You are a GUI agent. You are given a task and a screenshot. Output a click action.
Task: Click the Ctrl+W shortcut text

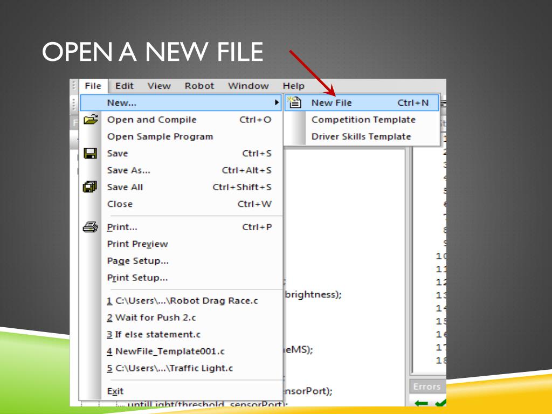254,204
